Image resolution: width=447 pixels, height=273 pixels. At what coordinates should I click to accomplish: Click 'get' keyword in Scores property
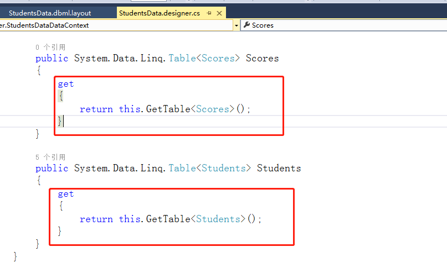66,84
